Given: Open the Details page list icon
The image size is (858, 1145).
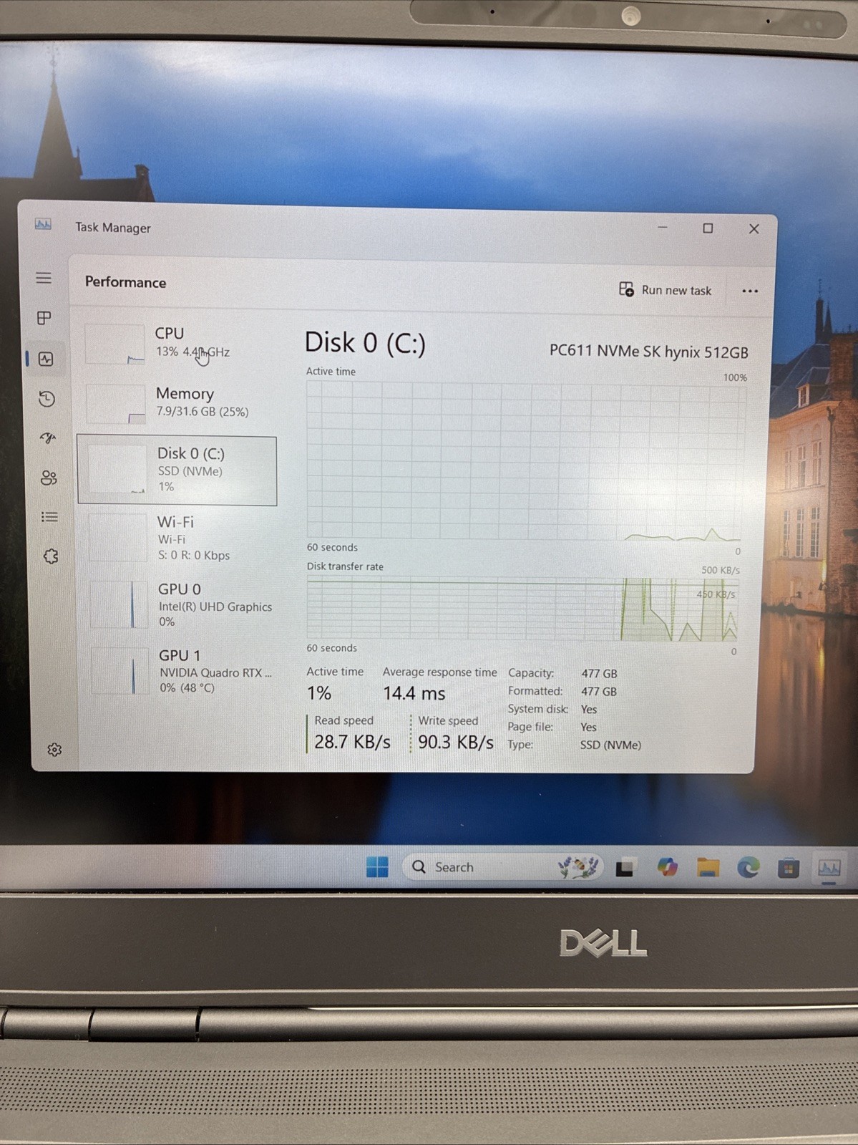Looking at the screenshot, I should pos(49,517).
